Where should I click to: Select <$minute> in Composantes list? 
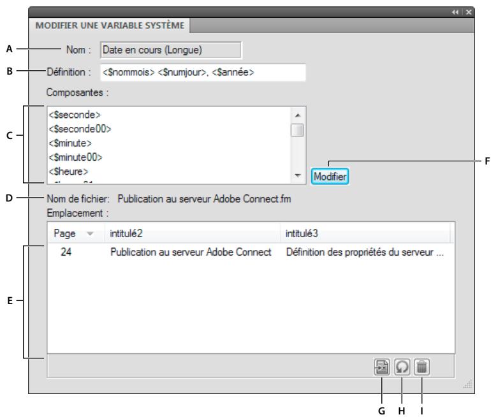pos(70,143)
